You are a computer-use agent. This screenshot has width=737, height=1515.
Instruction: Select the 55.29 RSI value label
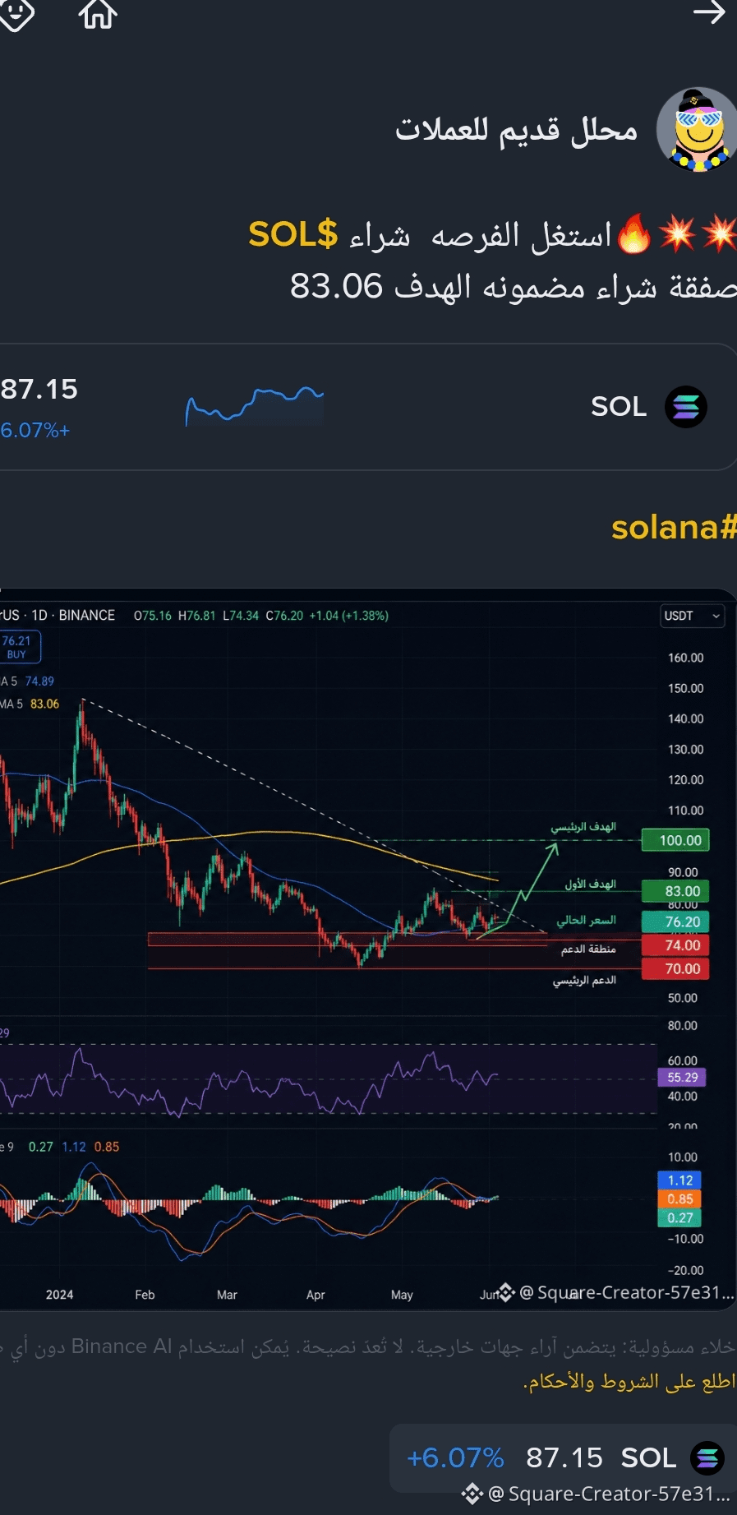682,1077
